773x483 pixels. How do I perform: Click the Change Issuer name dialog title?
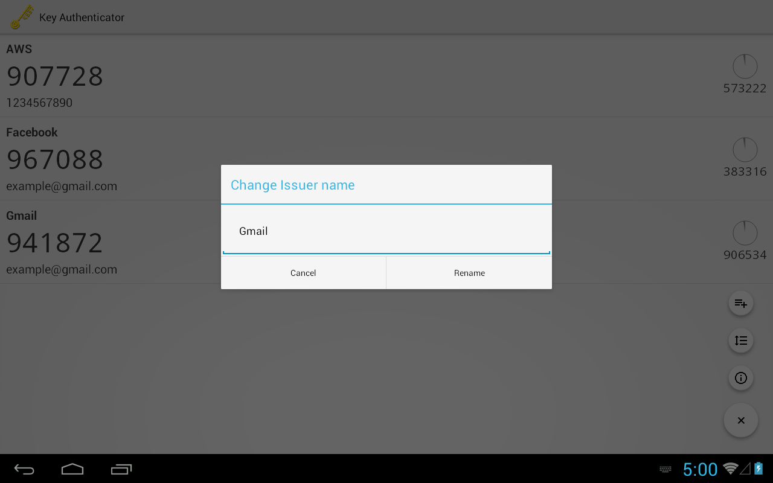tap(292, 185)
